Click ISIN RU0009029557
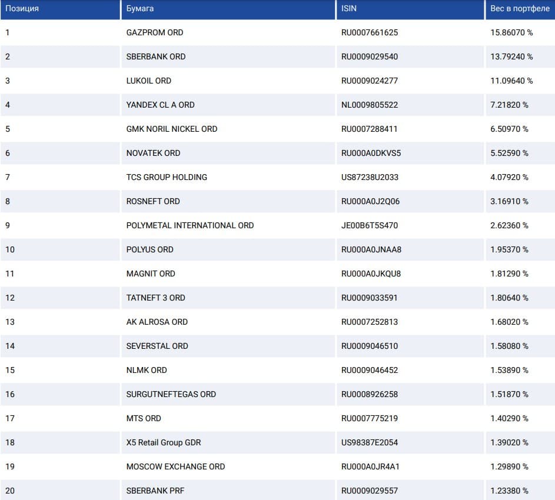Screen dimensions: 555x500 tap(370, 491)
